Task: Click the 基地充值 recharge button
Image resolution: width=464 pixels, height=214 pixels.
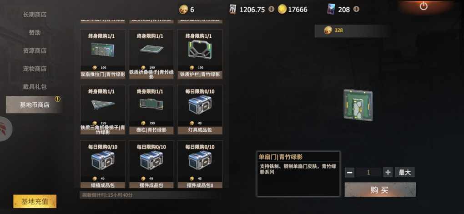Action: click(x=35, y=202)
